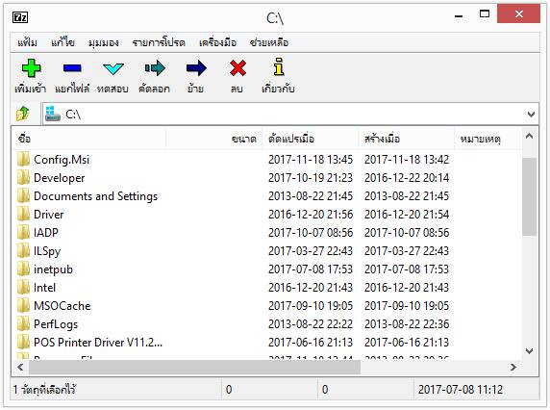Click the horizontal scrollbar left arrow
Screen dimensions: 550x410
pos(20,368)
